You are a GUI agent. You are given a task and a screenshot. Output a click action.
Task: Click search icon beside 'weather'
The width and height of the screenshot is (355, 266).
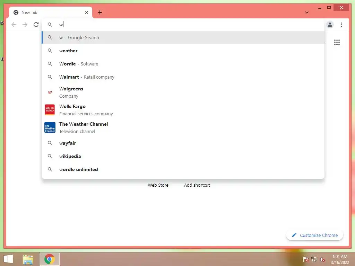pos(50,51)
